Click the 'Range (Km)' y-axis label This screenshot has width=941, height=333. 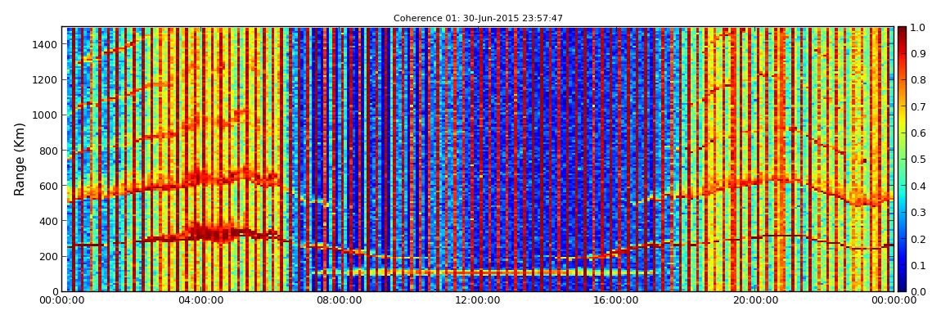20,159
